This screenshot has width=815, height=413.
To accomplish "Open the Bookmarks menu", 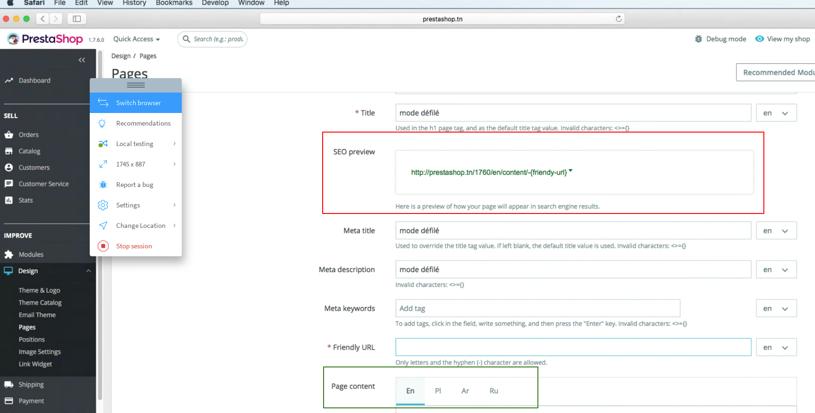I will point(174,3).
